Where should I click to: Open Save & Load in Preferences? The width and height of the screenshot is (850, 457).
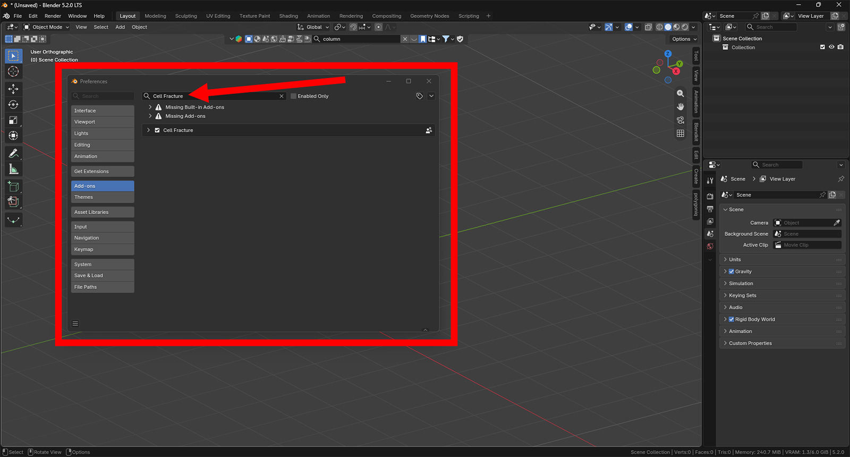(103, 276)
